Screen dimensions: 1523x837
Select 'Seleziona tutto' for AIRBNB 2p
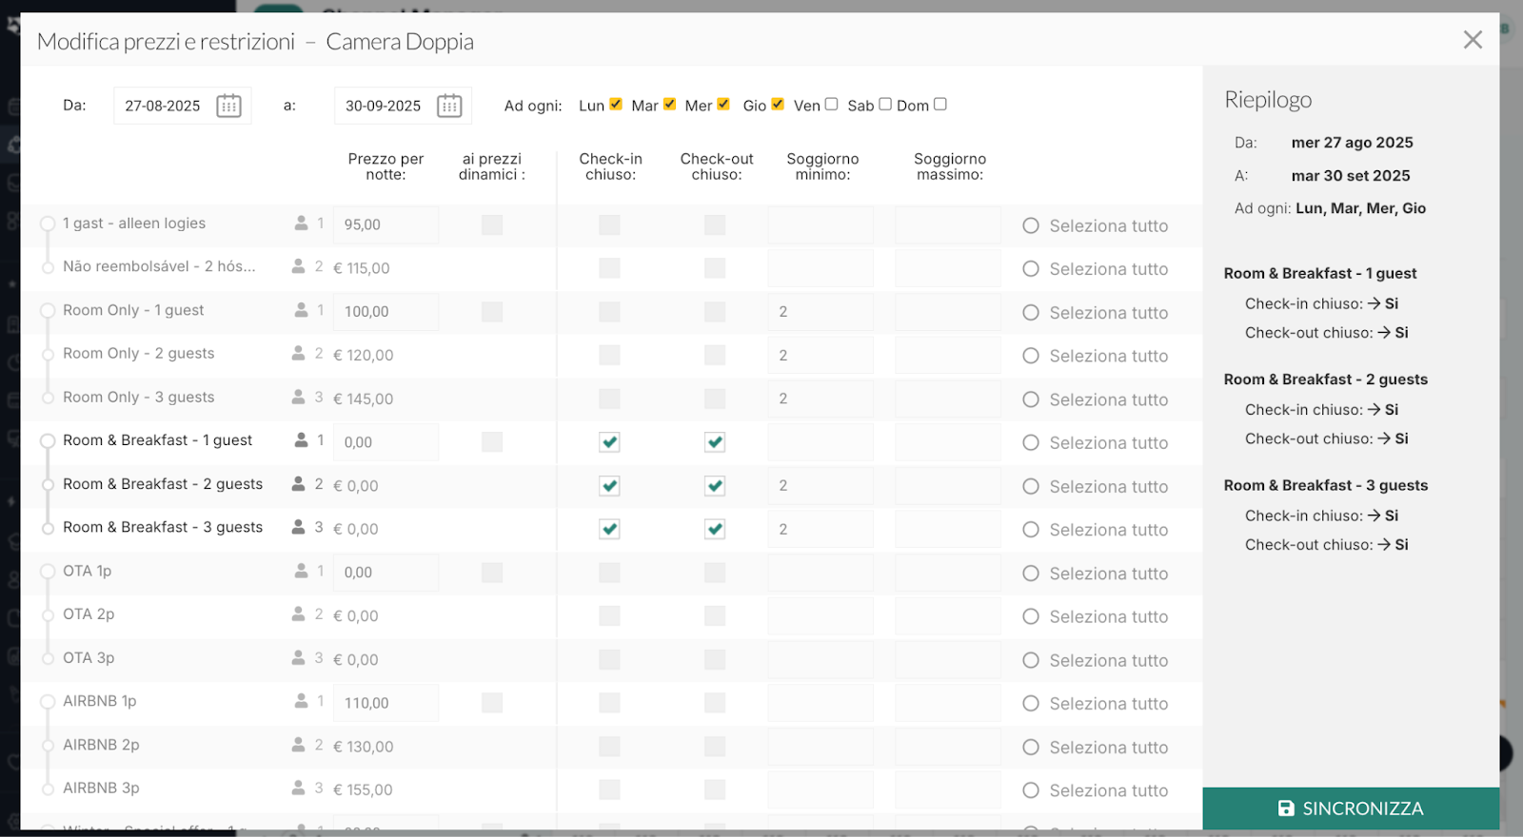(1031, 747)
